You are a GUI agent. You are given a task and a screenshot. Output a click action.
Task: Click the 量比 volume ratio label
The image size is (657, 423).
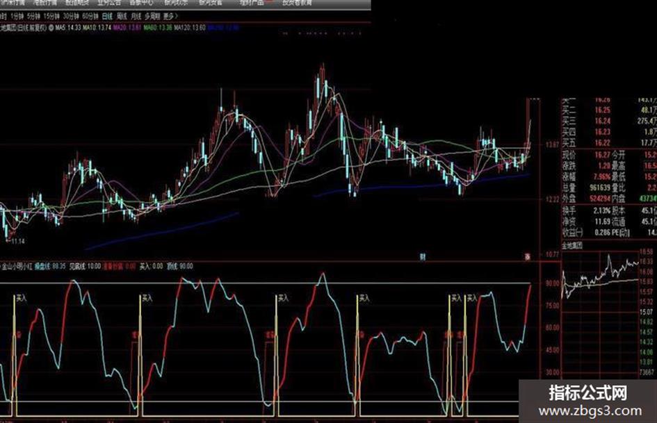point(619,188)
